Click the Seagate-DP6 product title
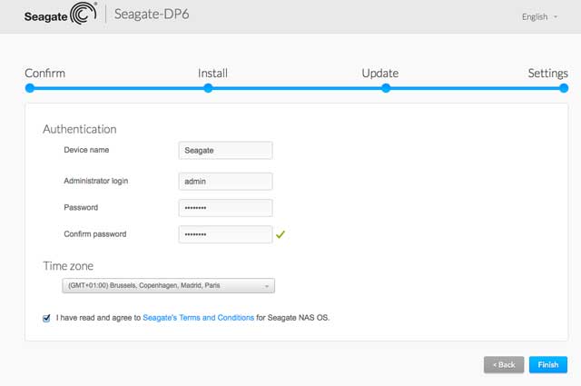The height and width of the screenshot is (386, 581). click(152, 15)
